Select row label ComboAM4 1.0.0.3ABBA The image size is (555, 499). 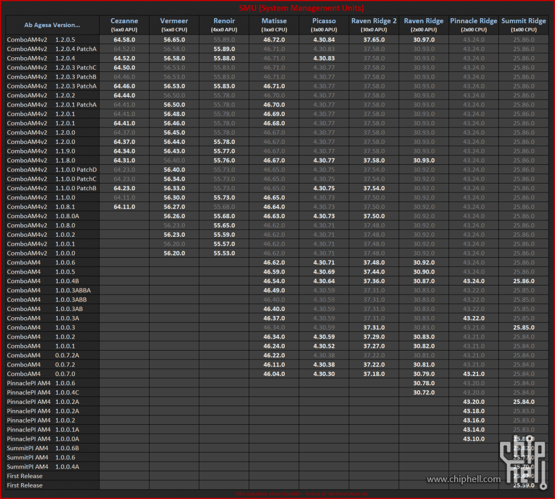coord(49,290)
